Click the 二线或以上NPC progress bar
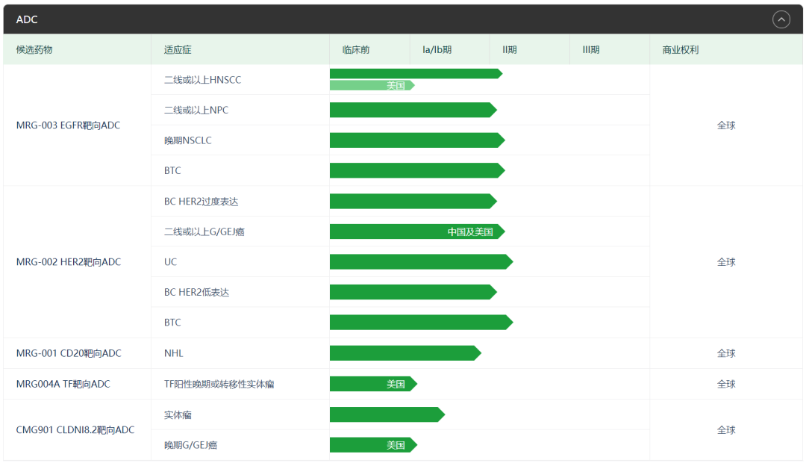Screen dimensions: 806x463 pos(413,110)
